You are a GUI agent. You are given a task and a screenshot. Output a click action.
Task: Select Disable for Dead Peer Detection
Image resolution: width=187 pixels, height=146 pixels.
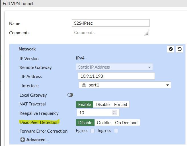(85, 122)
